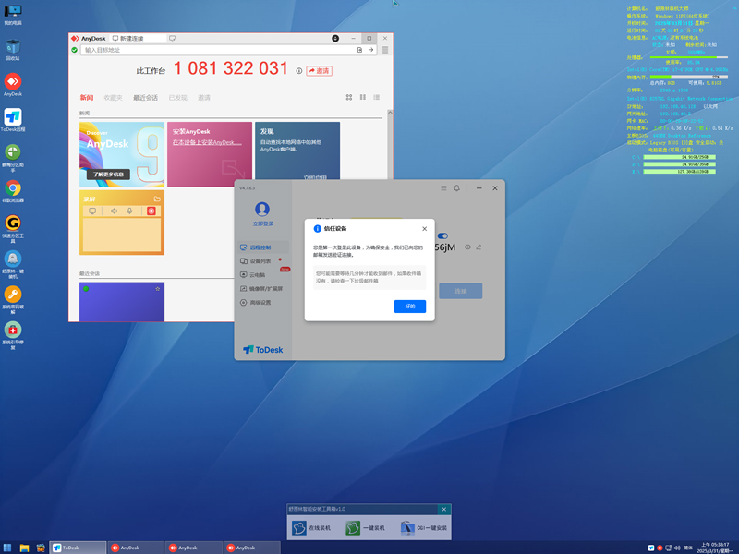Toggle favorite star on recent session thumbnail
The width and height of the screenshot is (739, 554).
point(158,289)
